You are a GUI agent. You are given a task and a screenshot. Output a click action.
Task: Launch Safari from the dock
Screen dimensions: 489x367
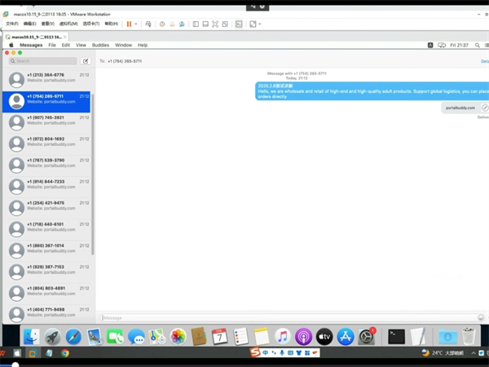tap(73, 336)
